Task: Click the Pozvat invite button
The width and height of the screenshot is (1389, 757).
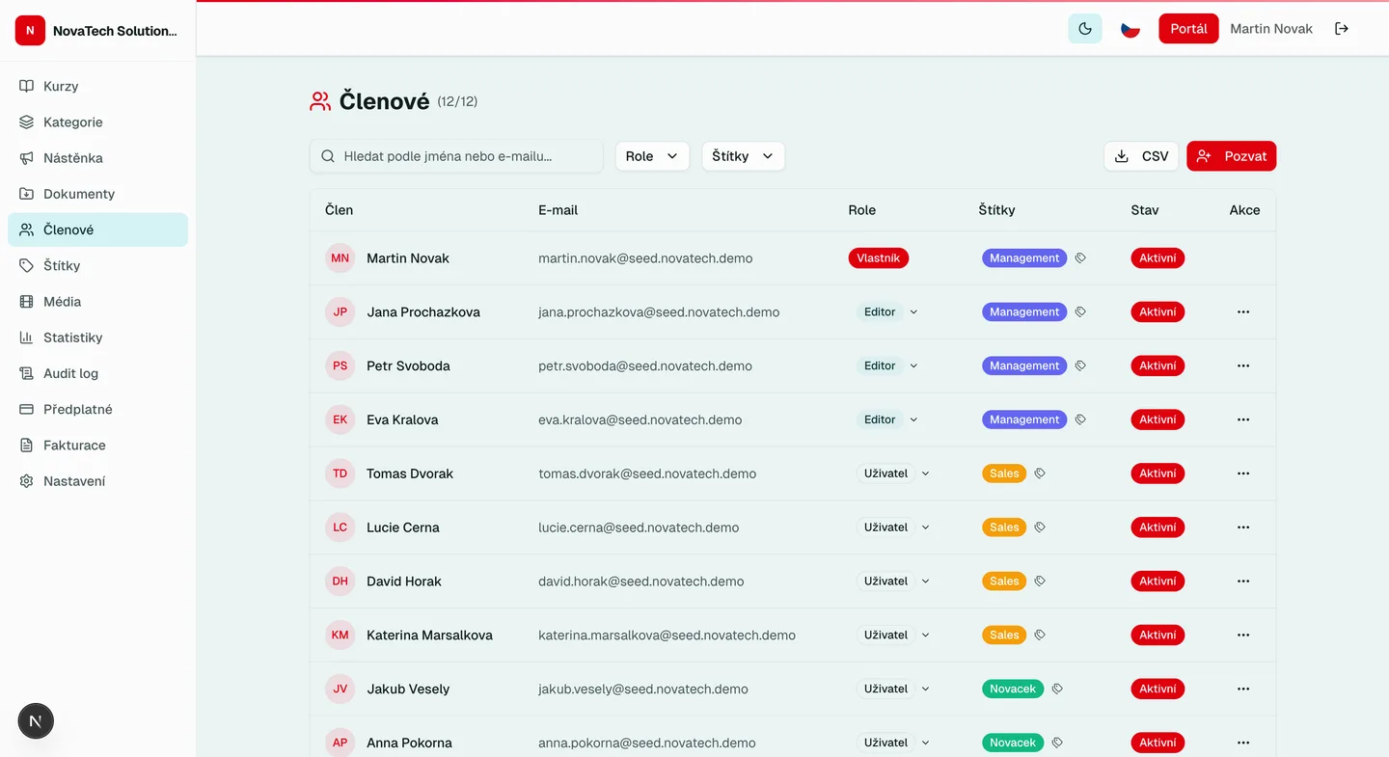Action: point(1231,156)
